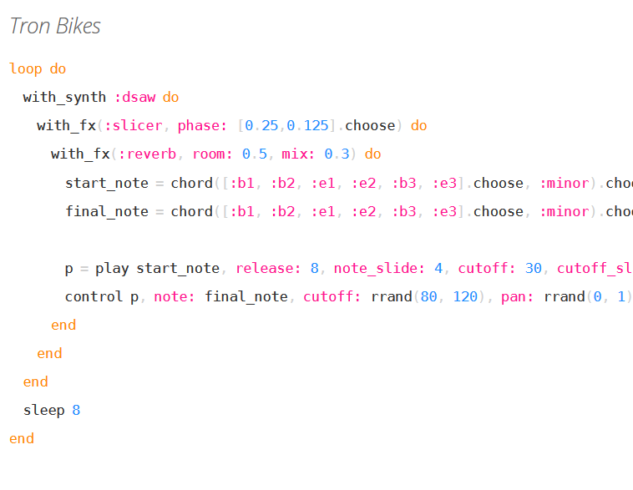Click the 'mix:' parameter
The height and width of the screenshot is (490, 633).
pyautogui.click(x=298, y=154)
